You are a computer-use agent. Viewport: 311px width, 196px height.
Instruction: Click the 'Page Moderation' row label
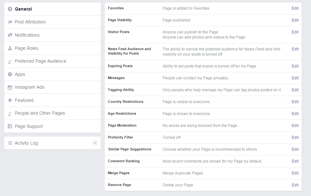[122, 125]
